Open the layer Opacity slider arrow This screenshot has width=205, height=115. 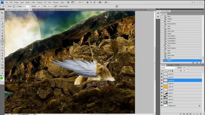pos(187,68)
